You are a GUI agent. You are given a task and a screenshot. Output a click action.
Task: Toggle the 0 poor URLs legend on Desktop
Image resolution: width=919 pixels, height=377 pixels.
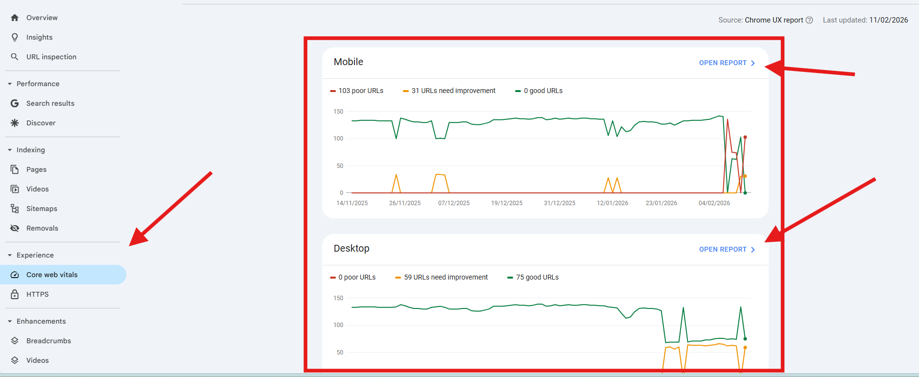tap(353, 277)
